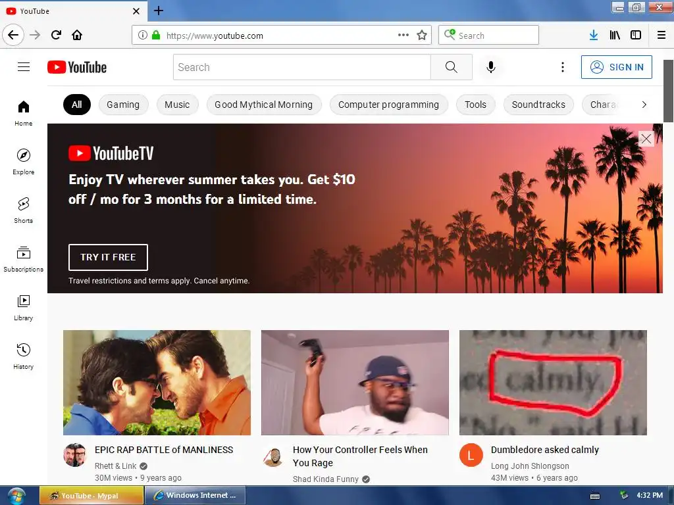Click the taskbar clock showing 4:32 PM
The width and height of the screenshot is (674, 505).
pyautogui.click(x=650, y=496)
